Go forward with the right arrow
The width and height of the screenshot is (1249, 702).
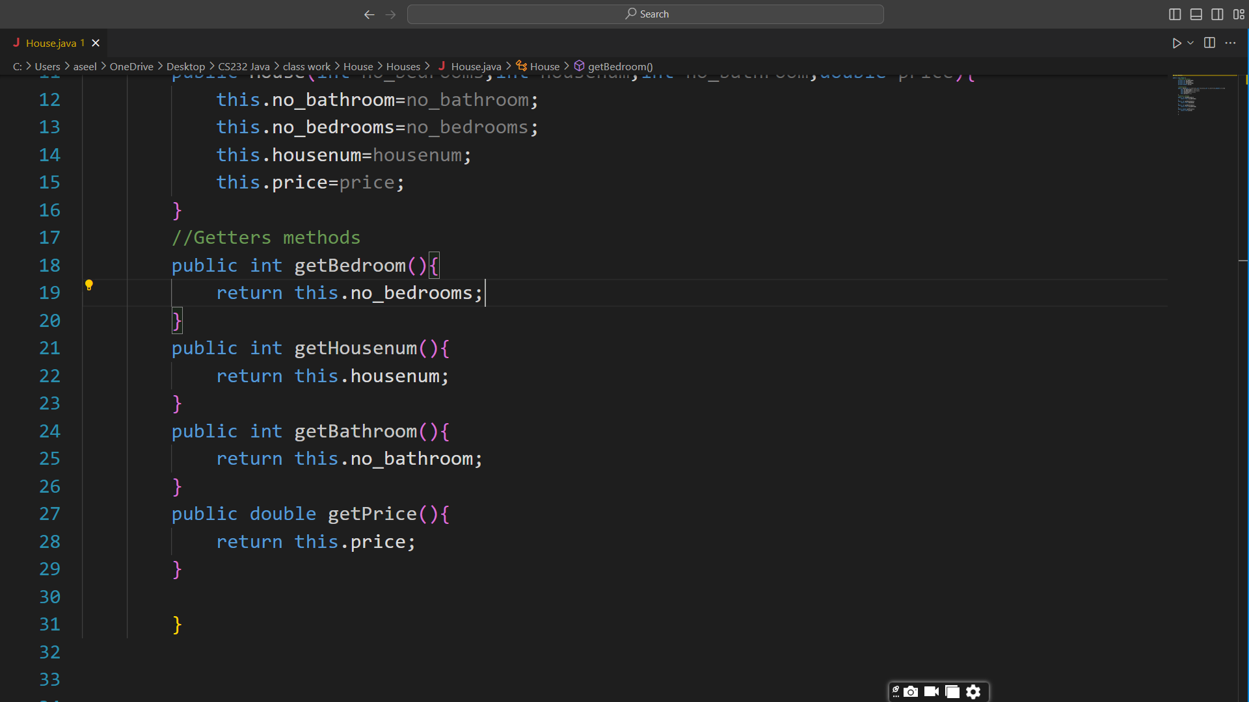(x=390, y=14)
